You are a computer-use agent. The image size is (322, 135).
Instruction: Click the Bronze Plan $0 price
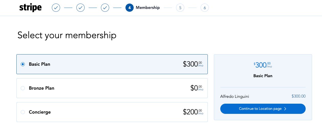tap(197, 88)
